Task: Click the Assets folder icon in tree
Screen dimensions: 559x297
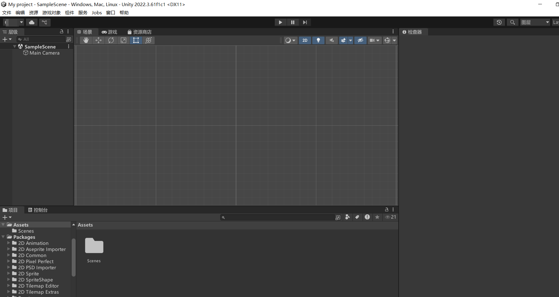Action: tap(9, 224)
